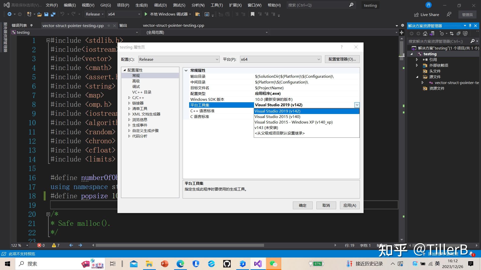Click the editor settings gear icon
Viewport: 481px width, 270px height.
click(402, 25)
